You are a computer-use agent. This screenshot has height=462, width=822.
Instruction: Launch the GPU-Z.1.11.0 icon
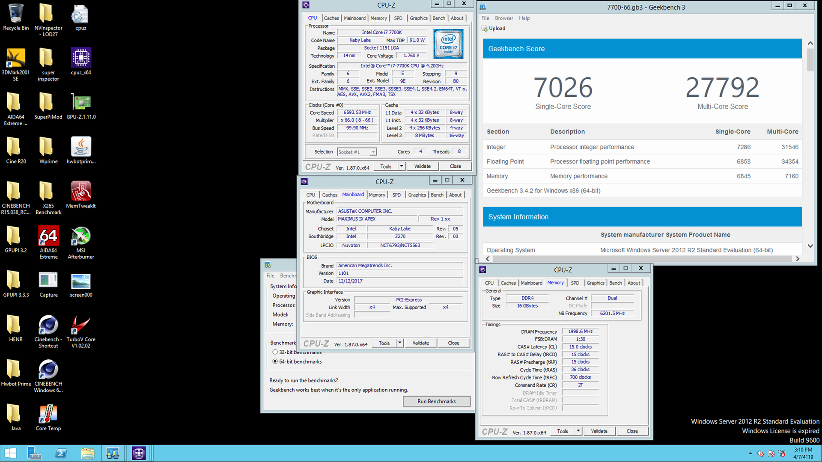point(81,106)
